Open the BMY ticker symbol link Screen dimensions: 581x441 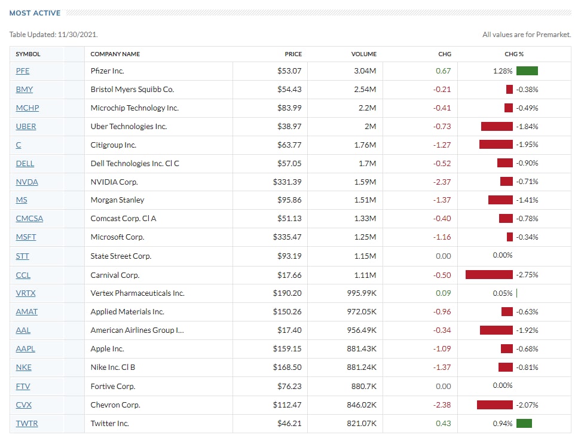tap(25, 89)
